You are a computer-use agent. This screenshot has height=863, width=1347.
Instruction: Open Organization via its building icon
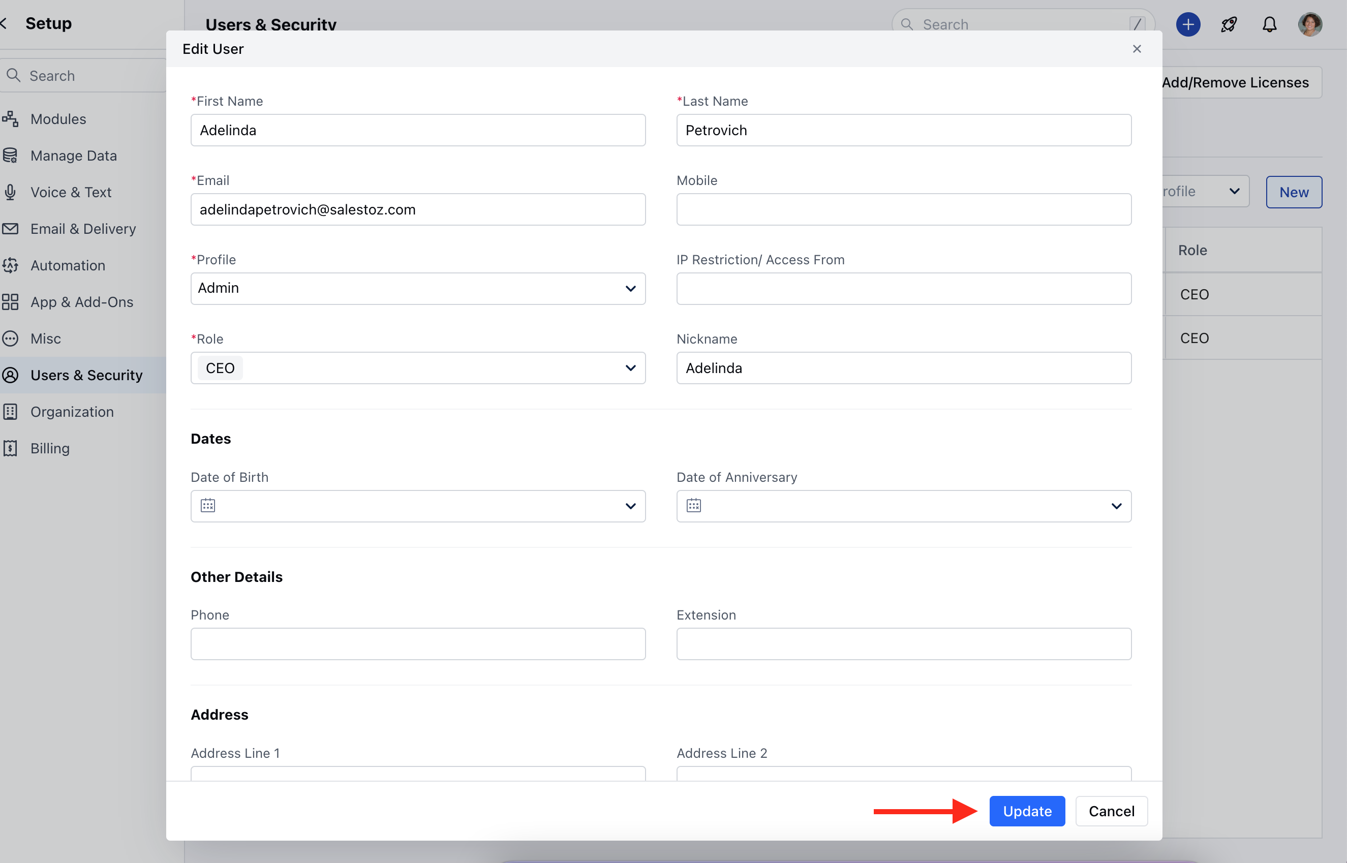pyautogui.click(x=11, y=411)
